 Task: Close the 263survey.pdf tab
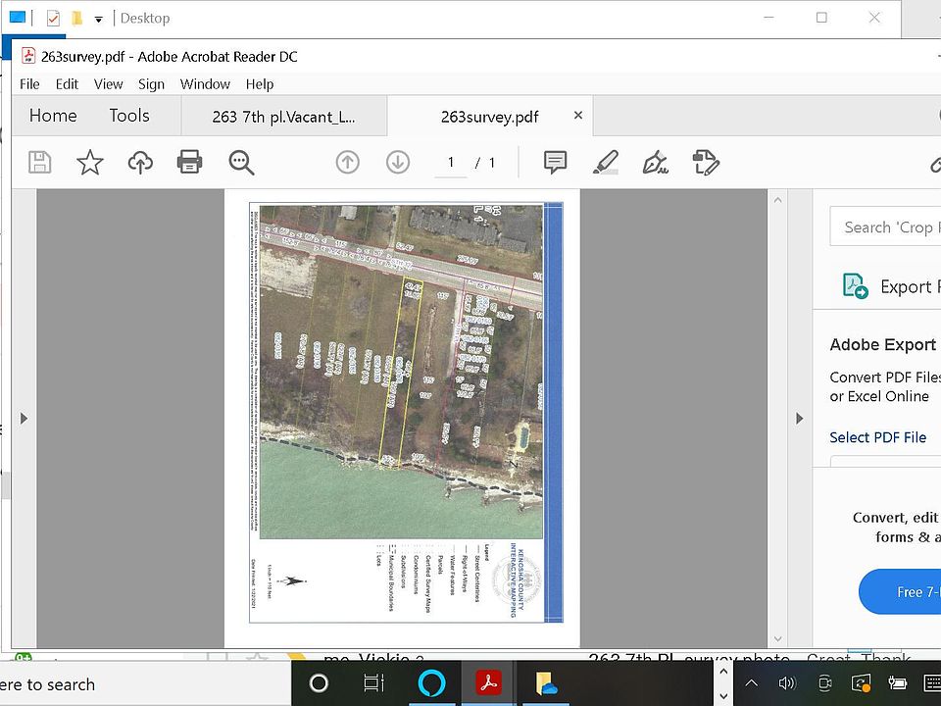(578, 116)
